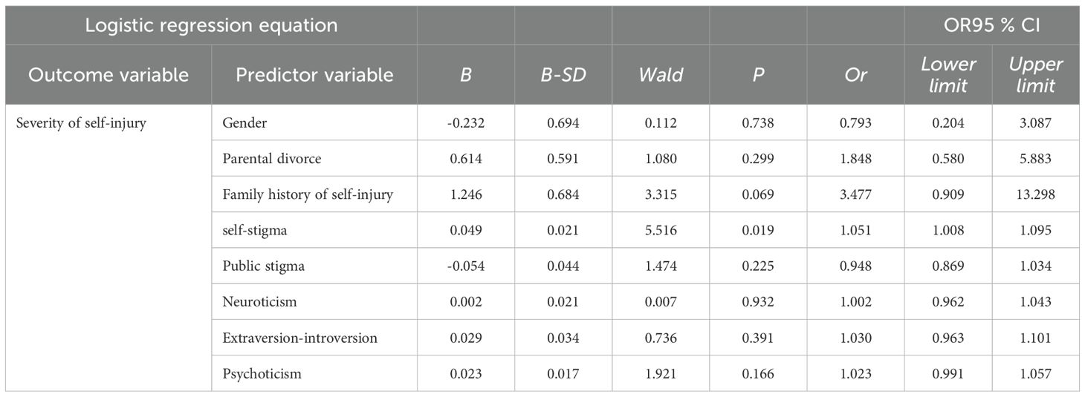Select the 'Outcome variable' column header

pos(108,75)
